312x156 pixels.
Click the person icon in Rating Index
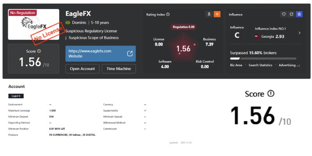209,14
